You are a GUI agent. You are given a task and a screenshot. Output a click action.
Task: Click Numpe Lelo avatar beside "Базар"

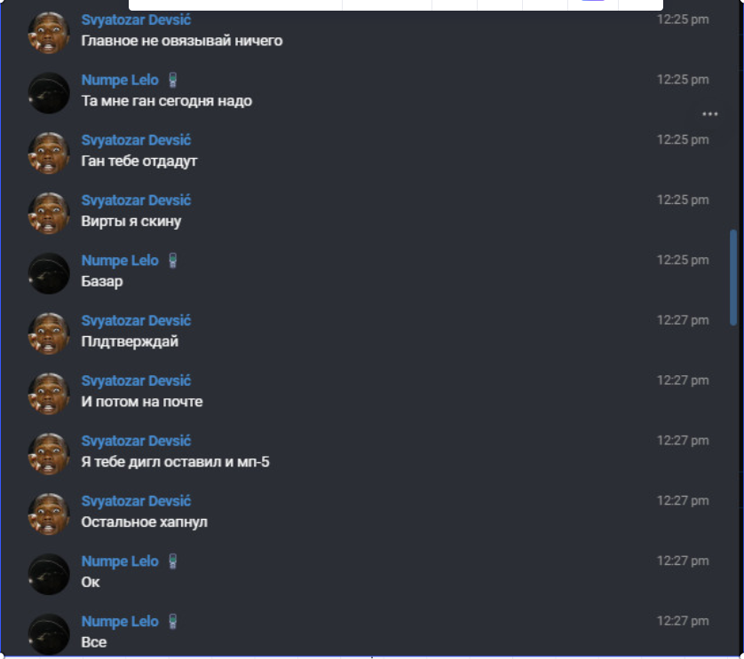click(x=49, y=273)
